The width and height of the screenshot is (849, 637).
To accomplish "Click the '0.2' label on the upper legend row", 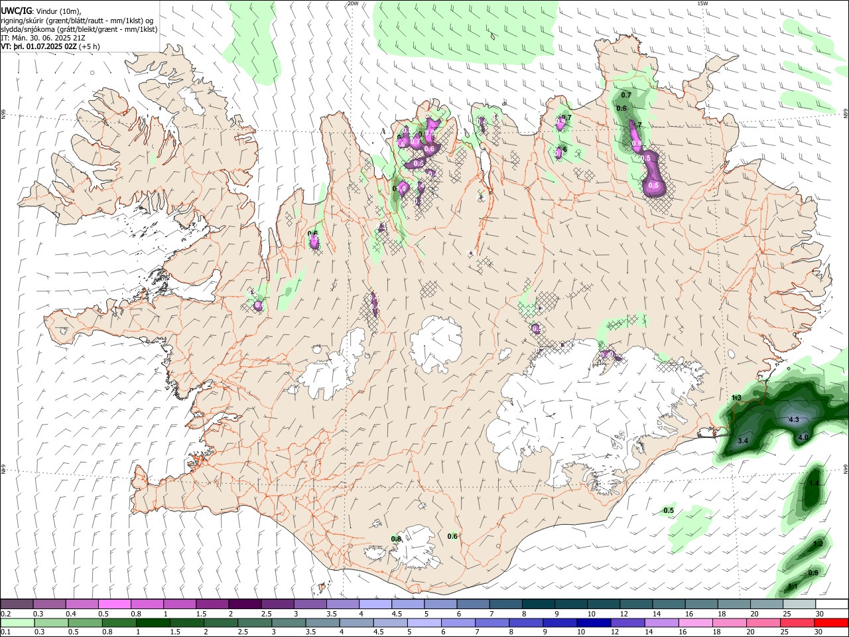I will tap(5, 614).
